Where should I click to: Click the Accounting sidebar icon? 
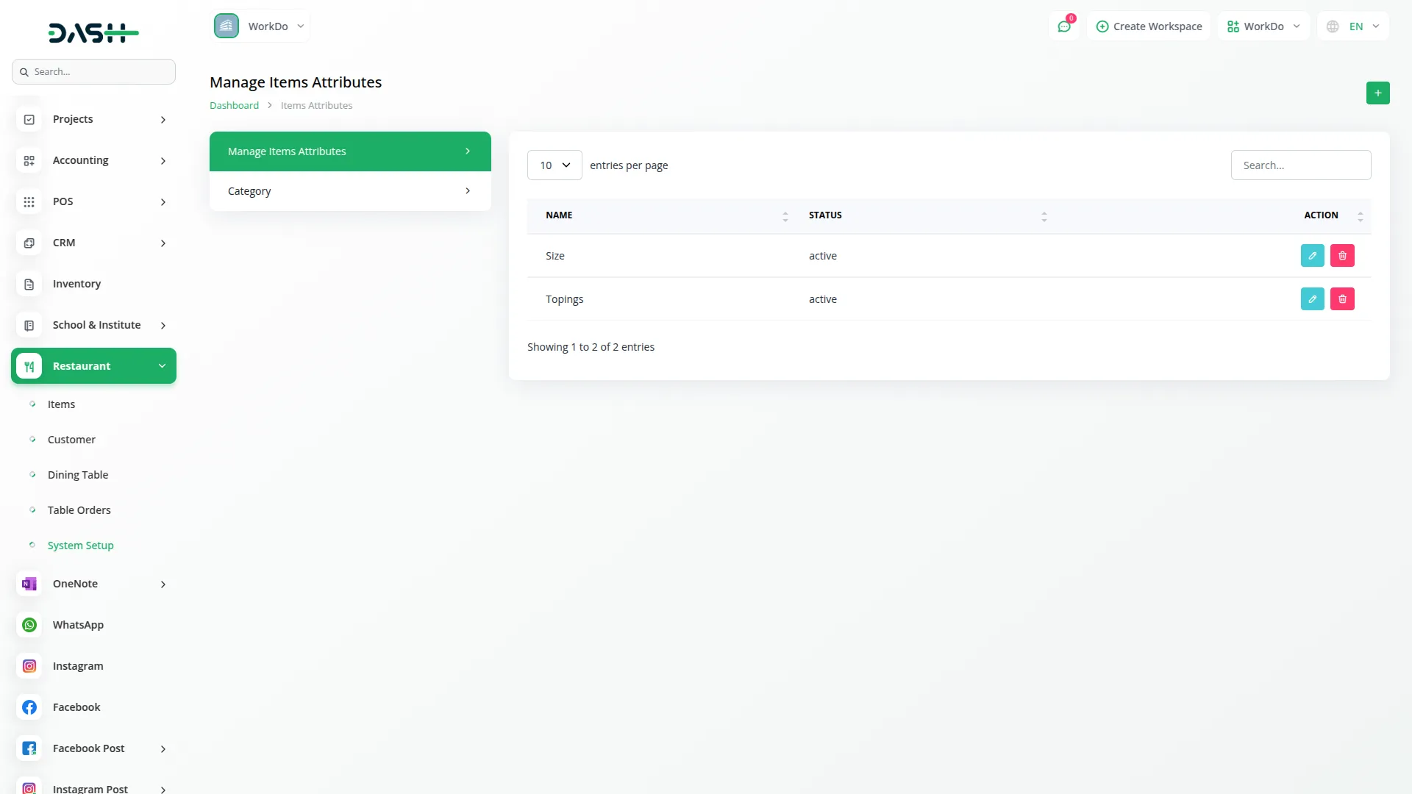(29, 160)
